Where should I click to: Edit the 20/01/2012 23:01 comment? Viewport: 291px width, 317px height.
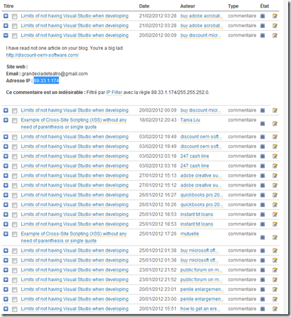click(x=275, y=290)
